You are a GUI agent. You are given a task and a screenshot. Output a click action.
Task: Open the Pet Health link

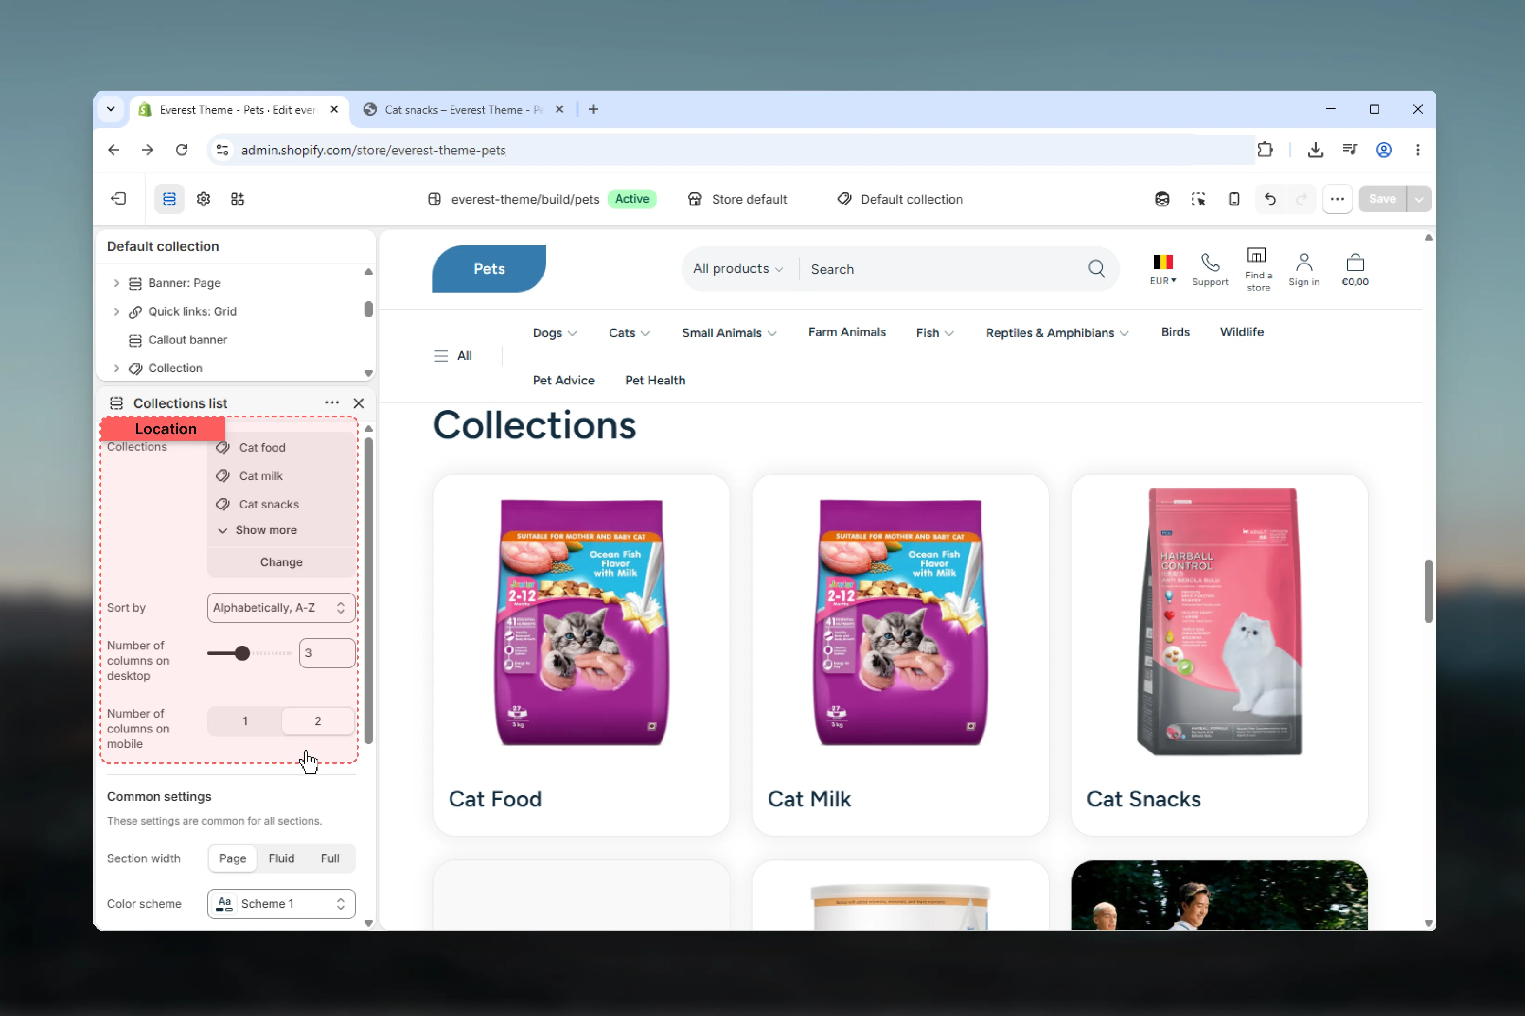pyautogui.click(x=655, y=380)
